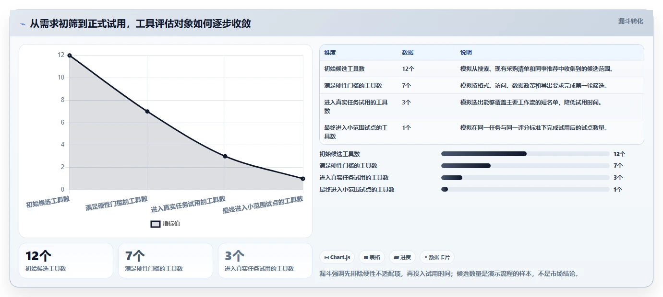663x297 pixels.
Task: Click the 满足硬性门槛的工具数 x-axis label on chart
Action: 117,203
